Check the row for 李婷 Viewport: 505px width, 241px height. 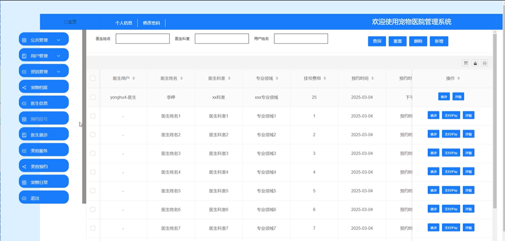tap(93, 97)
